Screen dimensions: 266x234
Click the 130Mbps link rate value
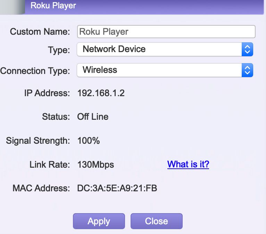coord(95,164)
